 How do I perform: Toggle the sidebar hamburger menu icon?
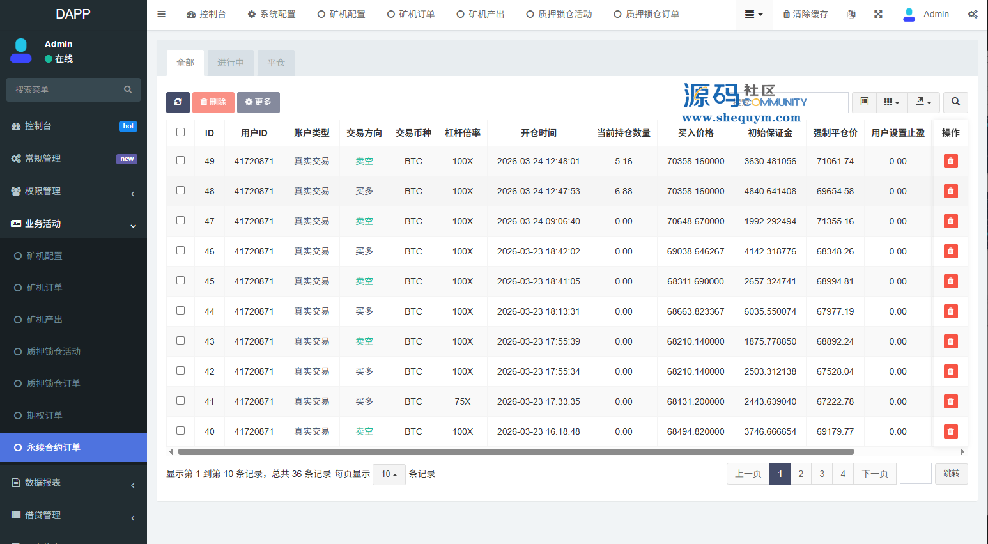tap(162, 14)
